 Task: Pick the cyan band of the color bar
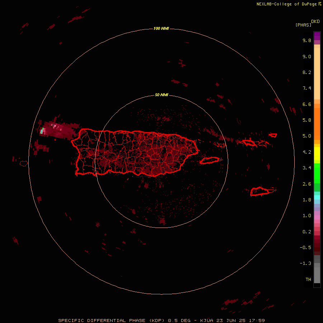pyautogui.click(x=317, y=197)
